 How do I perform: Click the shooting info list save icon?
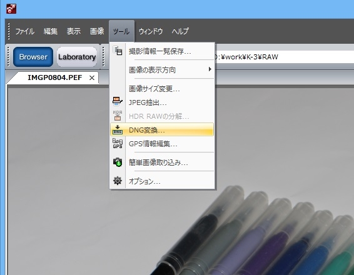118,51
